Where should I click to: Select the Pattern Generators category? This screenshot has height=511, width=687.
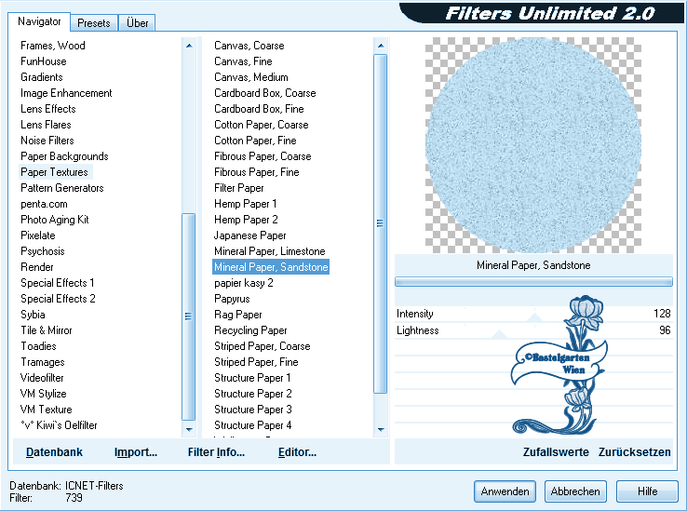point(62,188)
